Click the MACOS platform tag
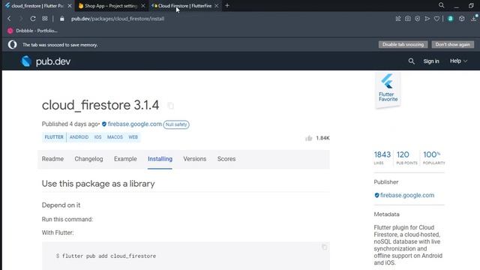This screenshot has height=270, width=480. click(x=115, y=137)
